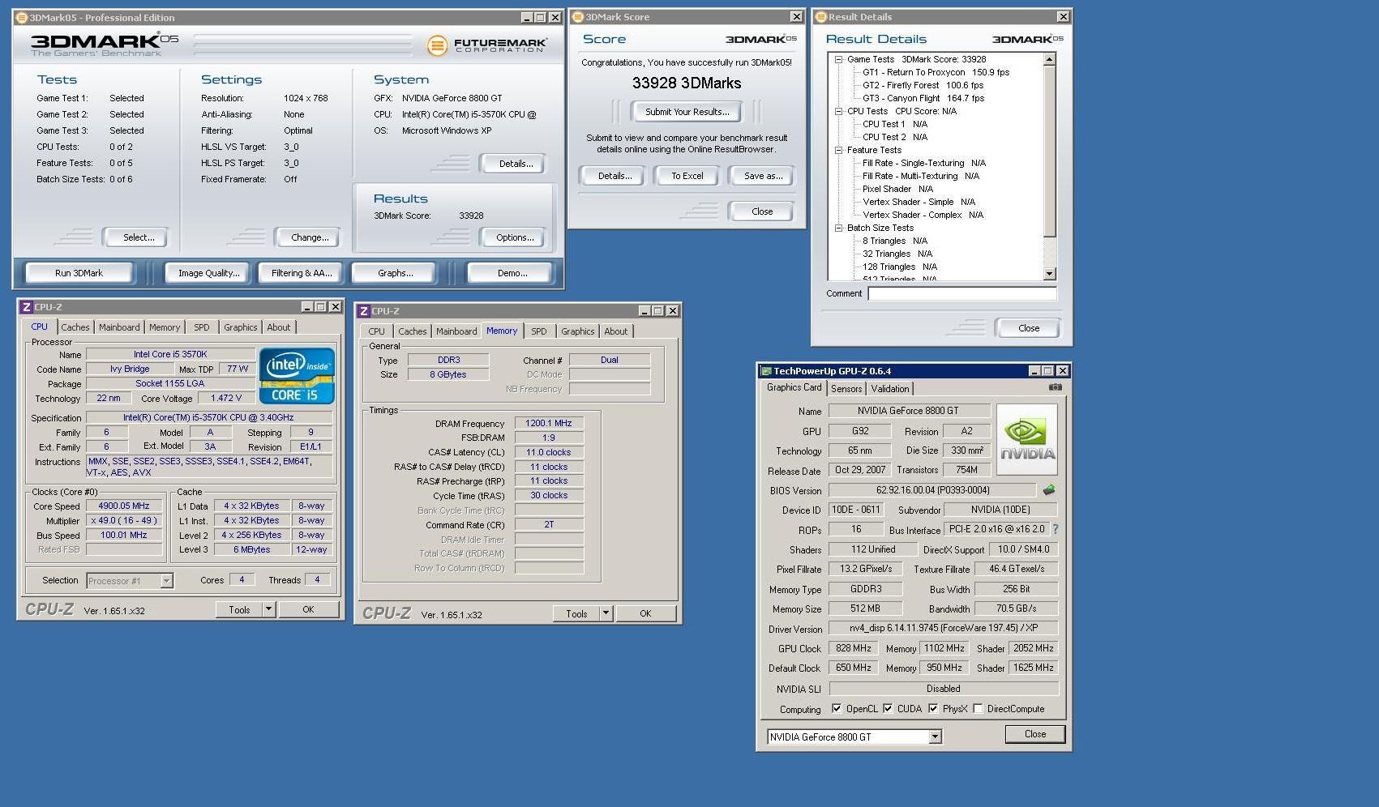The height and width of the screenshot is (807, 1379).
Task: Click the Intel Core i5 logo in CPU-Z
Action: (297, 376)
